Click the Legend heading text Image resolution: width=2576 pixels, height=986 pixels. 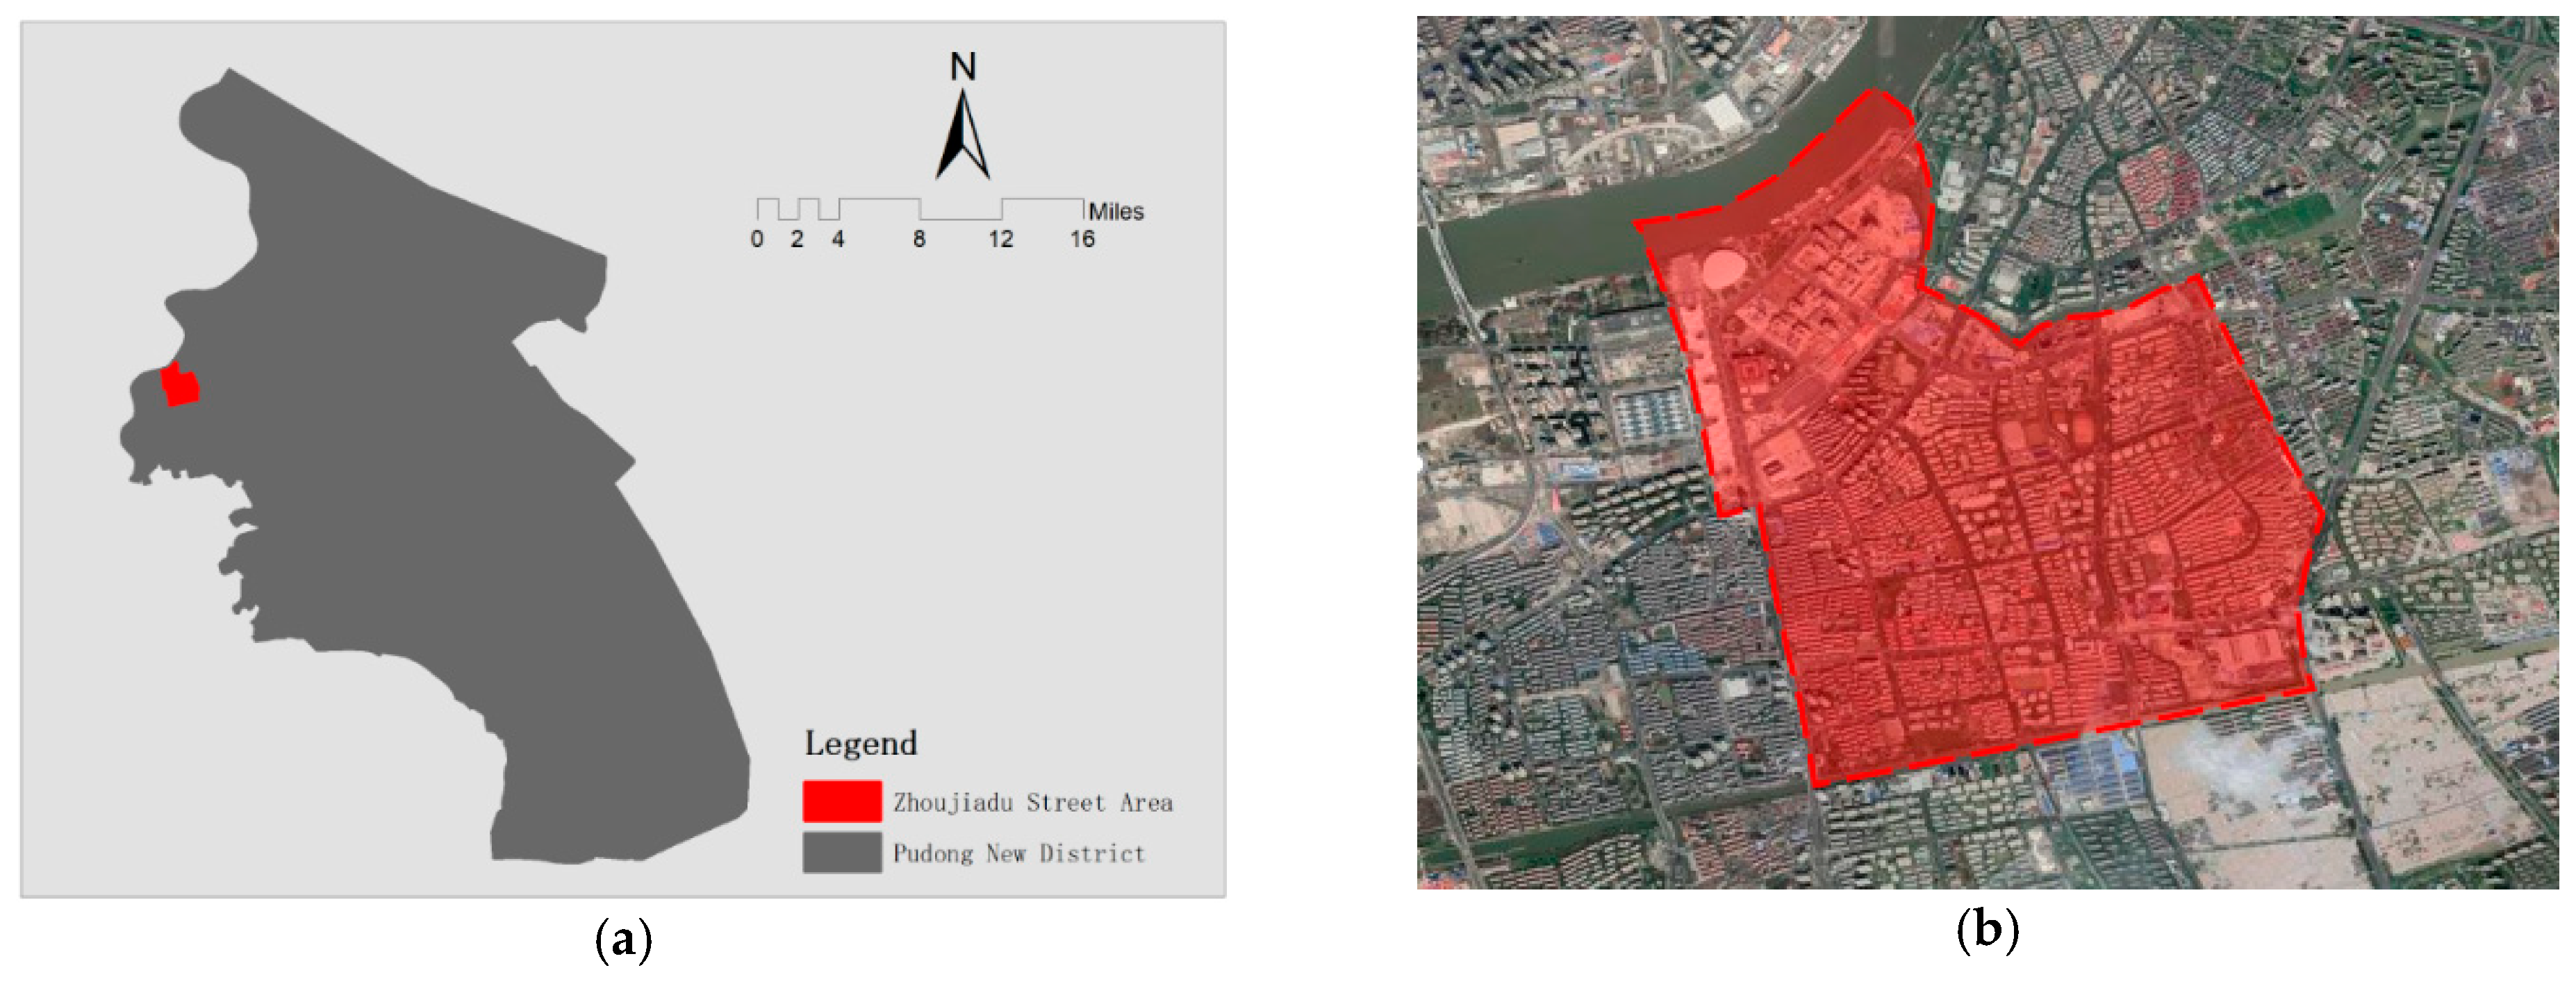tap(860, 743)
